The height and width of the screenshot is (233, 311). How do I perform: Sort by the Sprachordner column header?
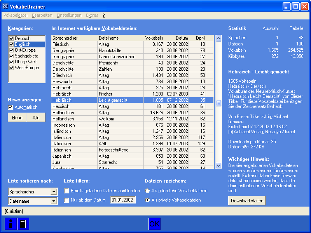(74, 38)
